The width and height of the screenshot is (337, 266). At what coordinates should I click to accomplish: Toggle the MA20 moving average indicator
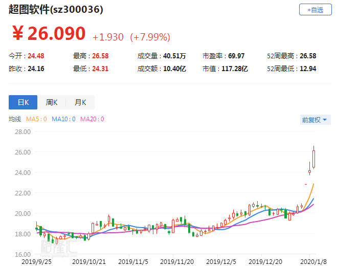[92, 119]
